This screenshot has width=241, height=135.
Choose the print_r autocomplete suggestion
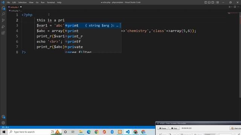pos(93,36)
